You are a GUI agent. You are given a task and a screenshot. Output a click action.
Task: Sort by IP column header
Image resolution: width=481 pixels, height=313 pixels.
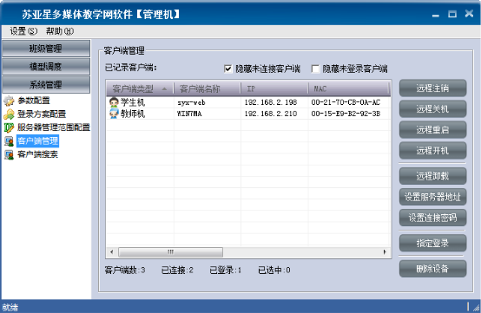click(274, 88)
